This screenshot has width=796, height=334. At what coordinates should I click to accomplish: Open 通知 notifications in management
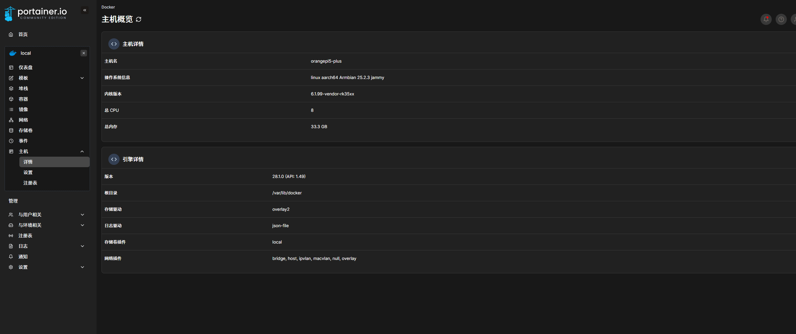point(23,257)
